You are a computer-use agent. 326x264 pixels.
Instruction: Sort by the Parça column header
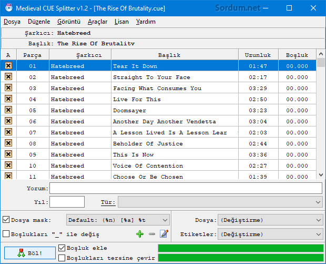[33, 55]
